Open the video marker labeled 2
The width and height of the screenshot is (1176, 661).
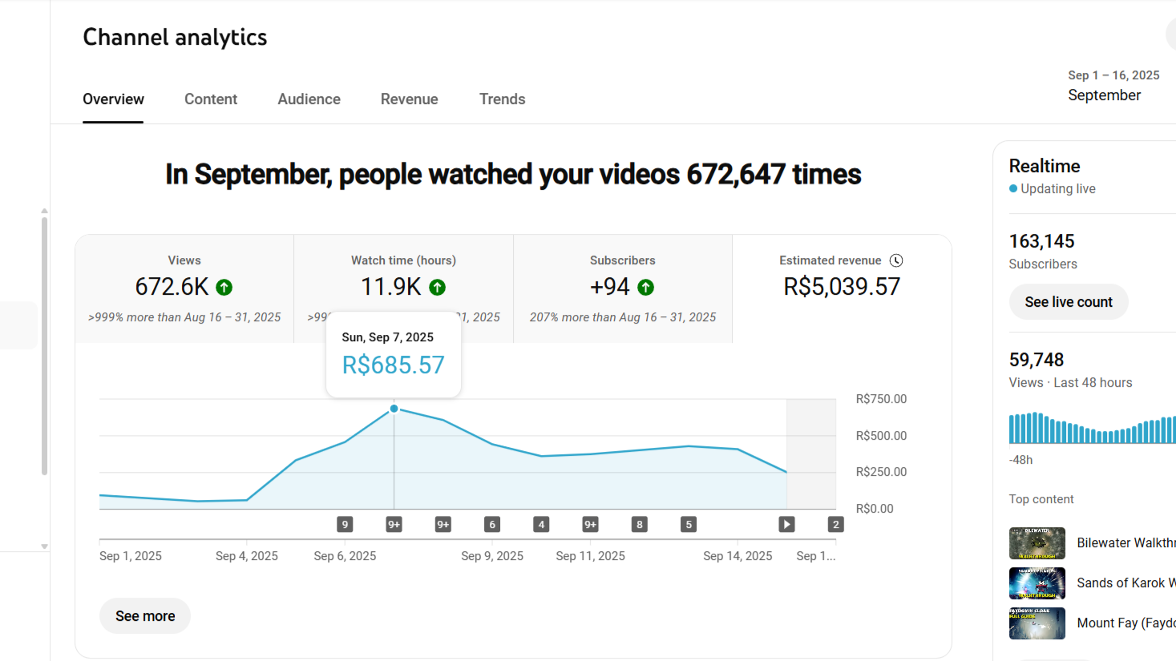[x=835, y=524]
